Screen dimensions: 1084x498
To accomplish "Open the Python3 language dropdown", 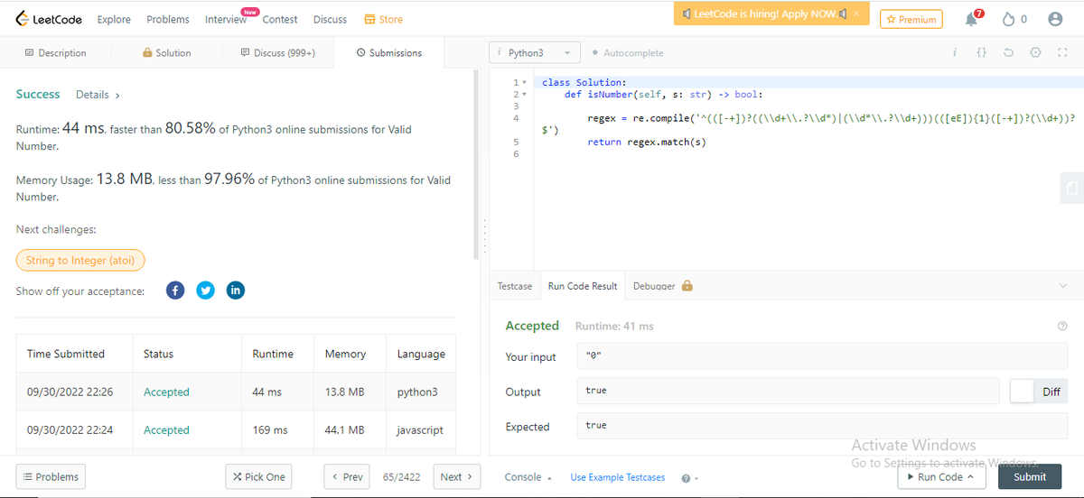I will 535,53.
